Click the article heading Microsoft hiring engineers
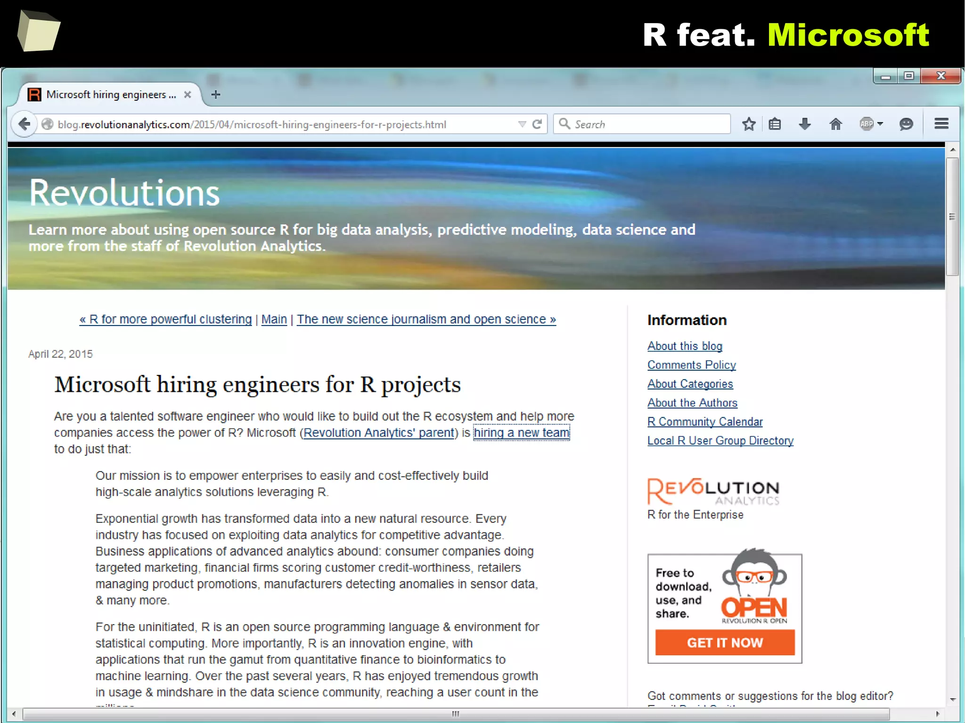Viewport: 965px width, 723px height. (257, 385)
